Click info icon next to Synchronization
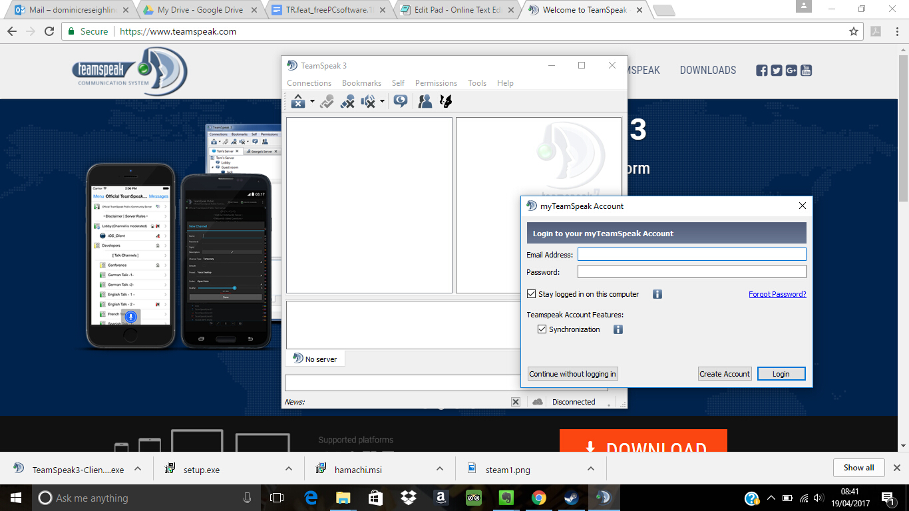Viewport: 909px width, 511px height. 618,329
